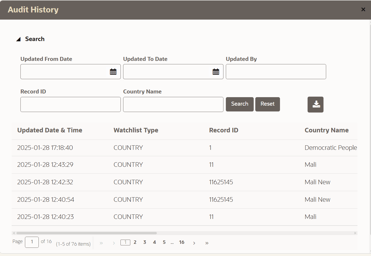Collapse the Search section triangle
371x256 pixels.
[18, 39]
